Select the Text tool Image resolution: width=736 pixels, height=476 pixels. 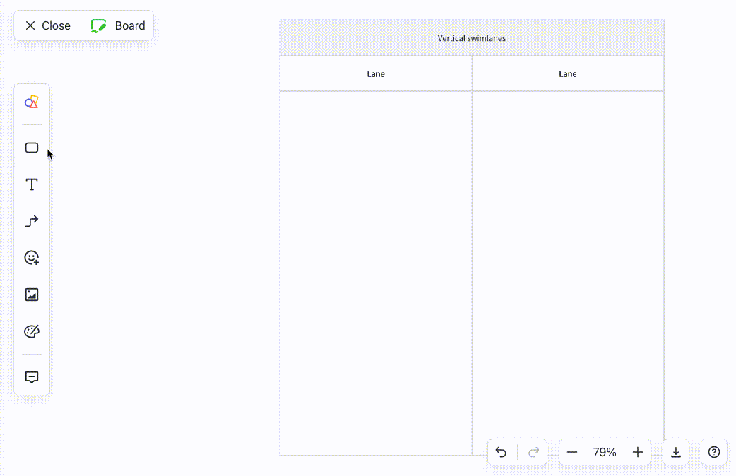(32, 184)
